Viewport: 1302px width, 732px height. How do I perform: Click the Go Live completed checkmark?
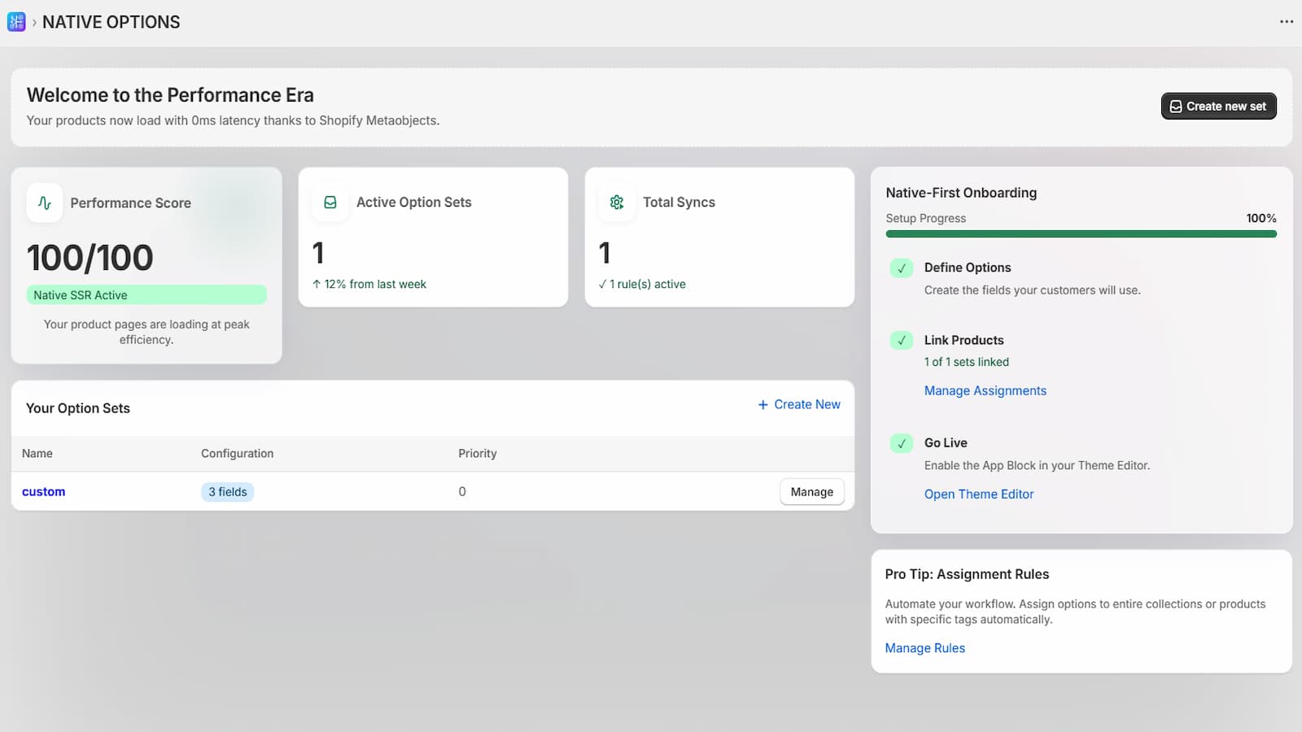tap(901, 443)
